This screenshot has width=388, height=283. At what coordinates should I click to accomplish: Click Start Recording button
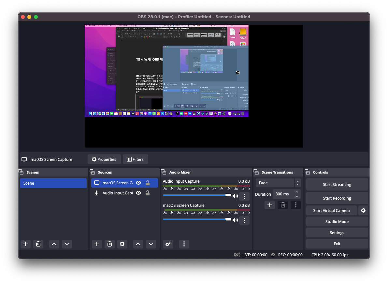[337, 198]
